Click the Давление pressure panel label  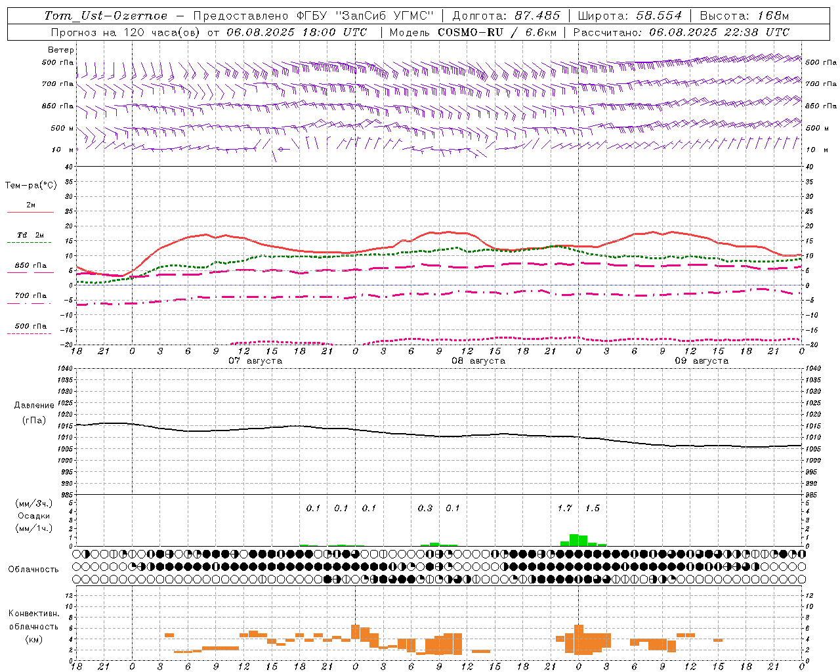[x=34, y=406]
